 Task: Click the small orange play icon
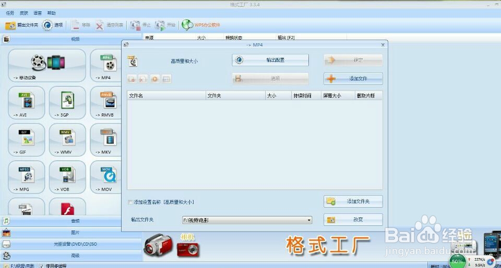pyautogui.click(x=155, y=79)
